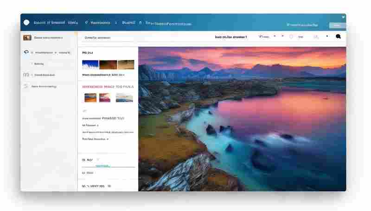
Task: Open the first header navigation item
Action: pyautogui.click(x=56, y=23)
